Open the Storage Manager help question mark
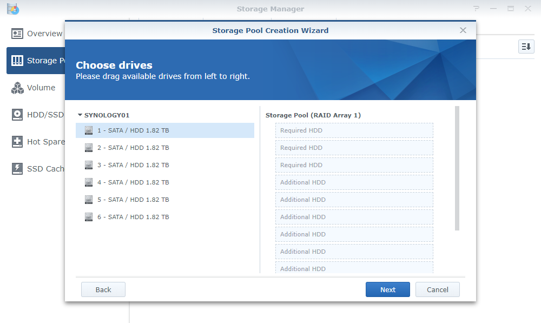 [476, 9]
